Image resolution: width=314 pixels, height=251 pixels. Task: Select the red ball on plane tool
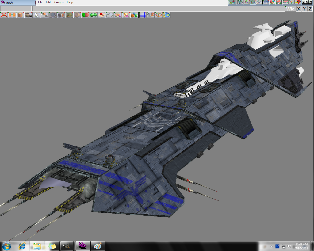coord(102,15)
